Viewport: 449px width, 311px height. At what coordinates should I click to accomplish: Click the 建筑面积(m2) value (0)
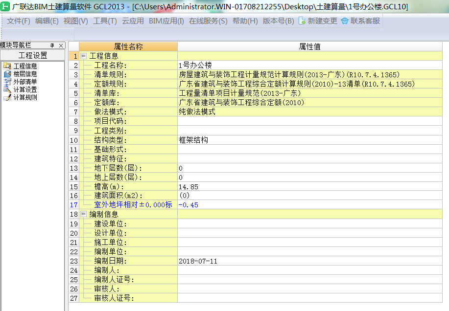[310, 196]
